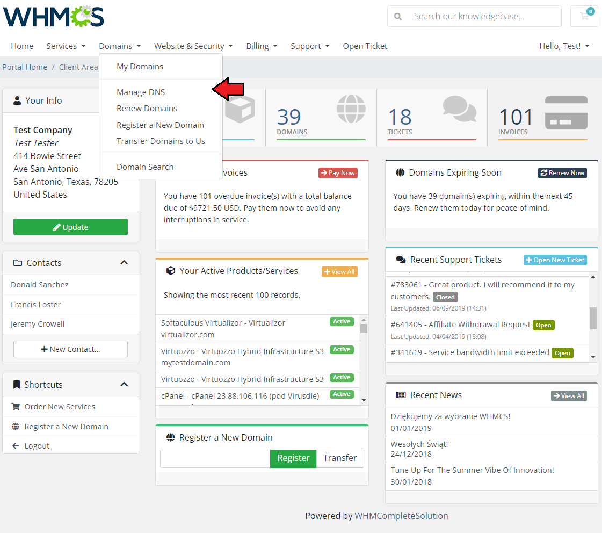Click the box icon in Services stat
Image resolution: width=602 pixels, height=533 pixels.
tap(240, 109)
